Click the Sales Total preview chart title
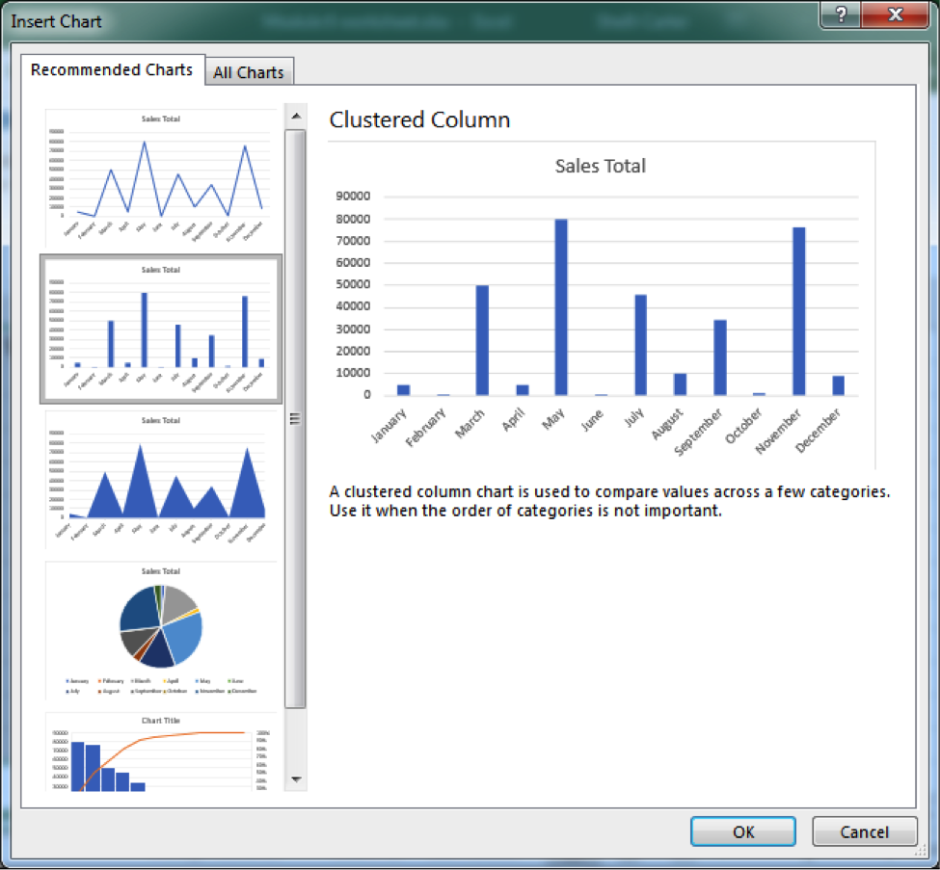This screenshot has width=940, height=870. coord(603,166)
